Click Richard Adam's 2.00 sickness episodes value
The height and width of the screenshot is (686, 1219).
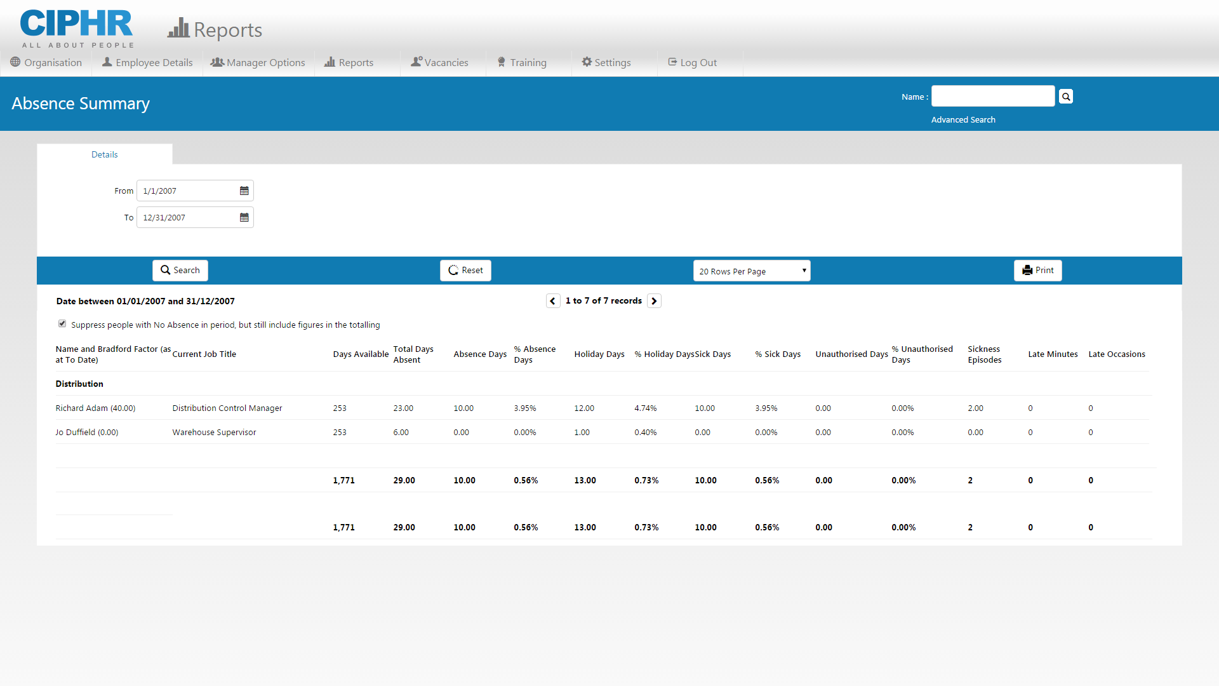click(975, 408)
